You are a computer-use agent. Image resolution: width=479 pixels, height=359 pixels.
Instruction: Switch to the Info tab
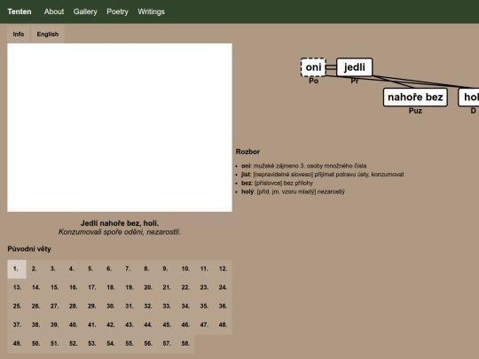19,35
